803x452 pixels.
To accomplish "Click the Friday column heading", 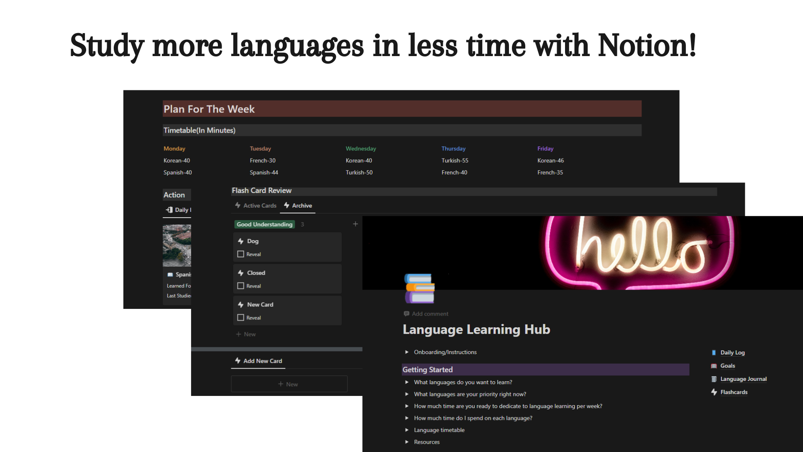I will (x=545, y=149).
